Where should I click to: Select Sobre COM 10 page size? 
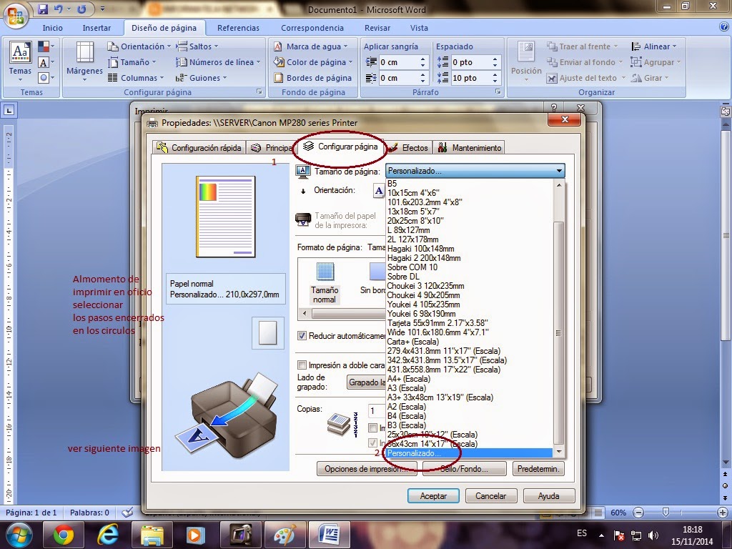tap(469, 267)
